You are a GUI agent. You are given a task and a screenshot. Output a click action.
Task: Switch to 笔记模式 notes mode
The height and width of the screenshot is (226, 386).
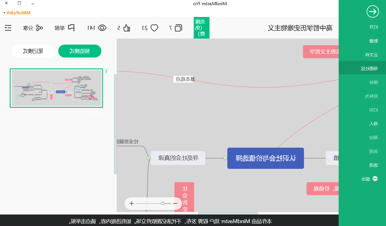pyautogui.click(x=33, y=51)
